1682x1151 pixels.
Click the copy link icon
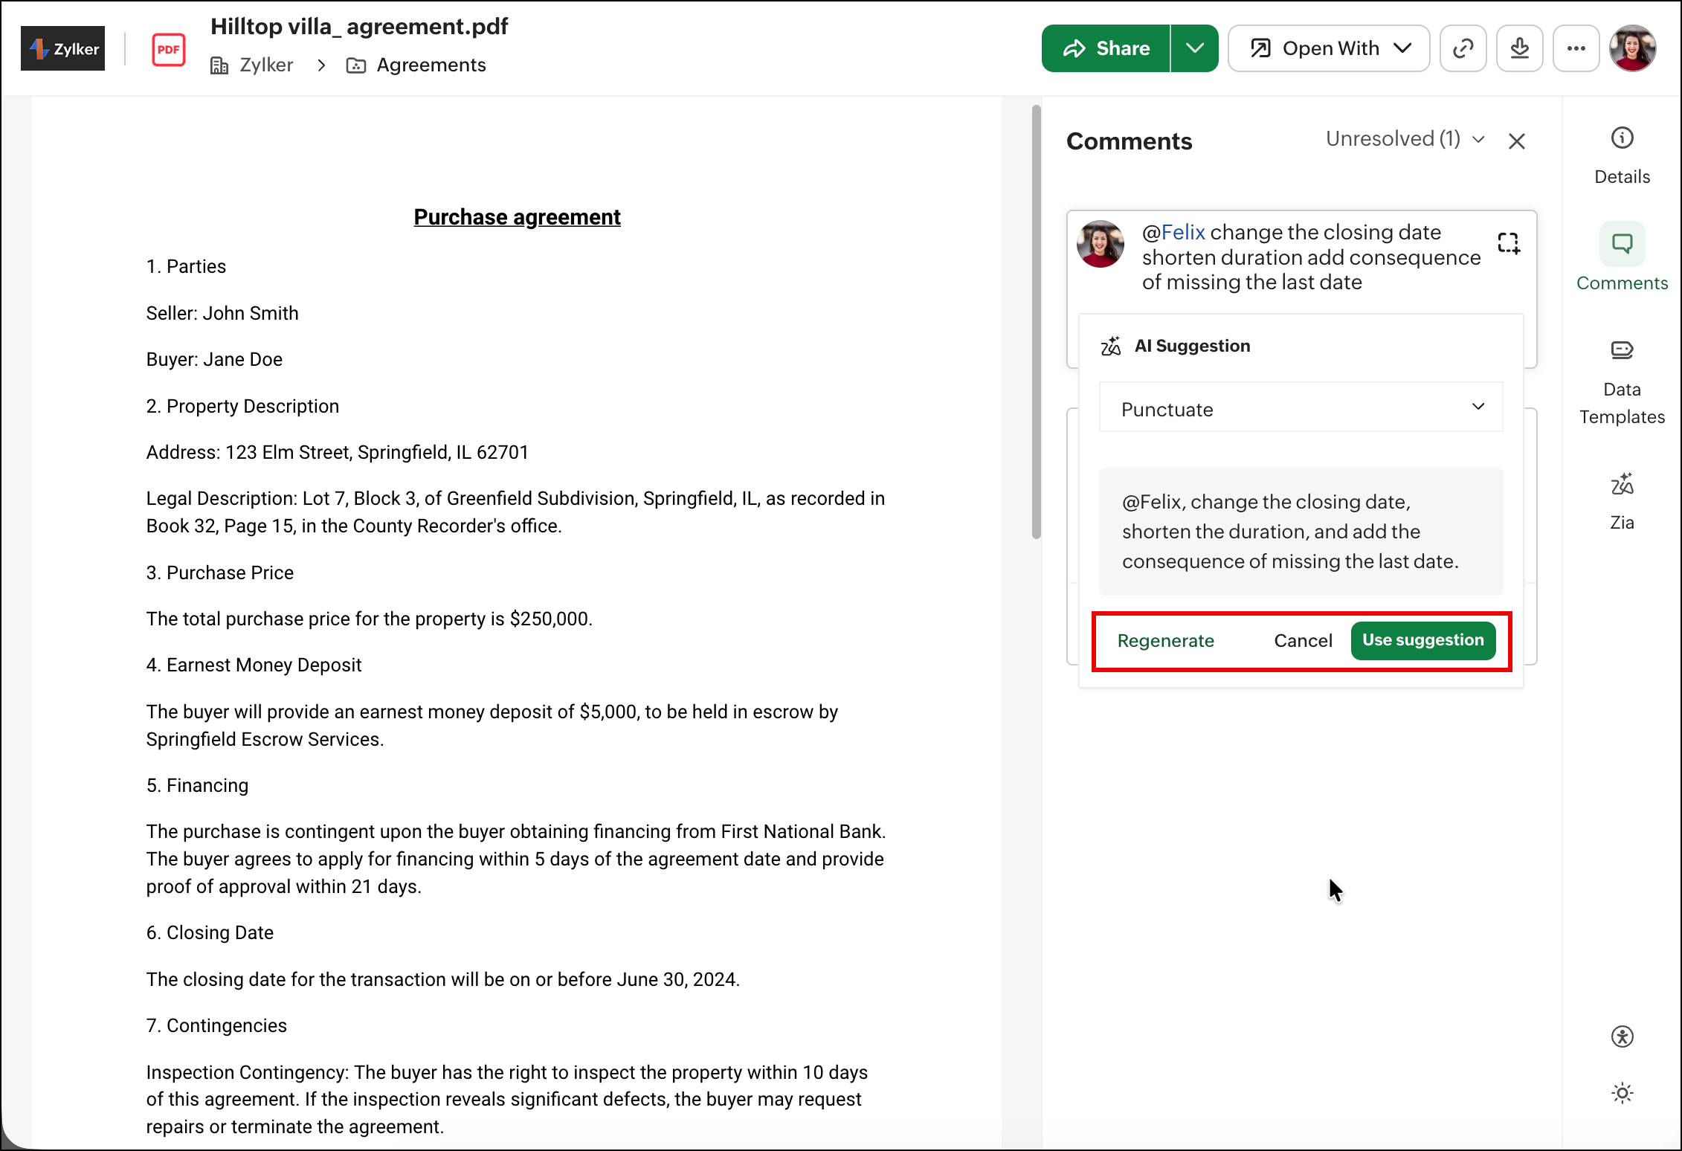click(x=1463, y=48)
